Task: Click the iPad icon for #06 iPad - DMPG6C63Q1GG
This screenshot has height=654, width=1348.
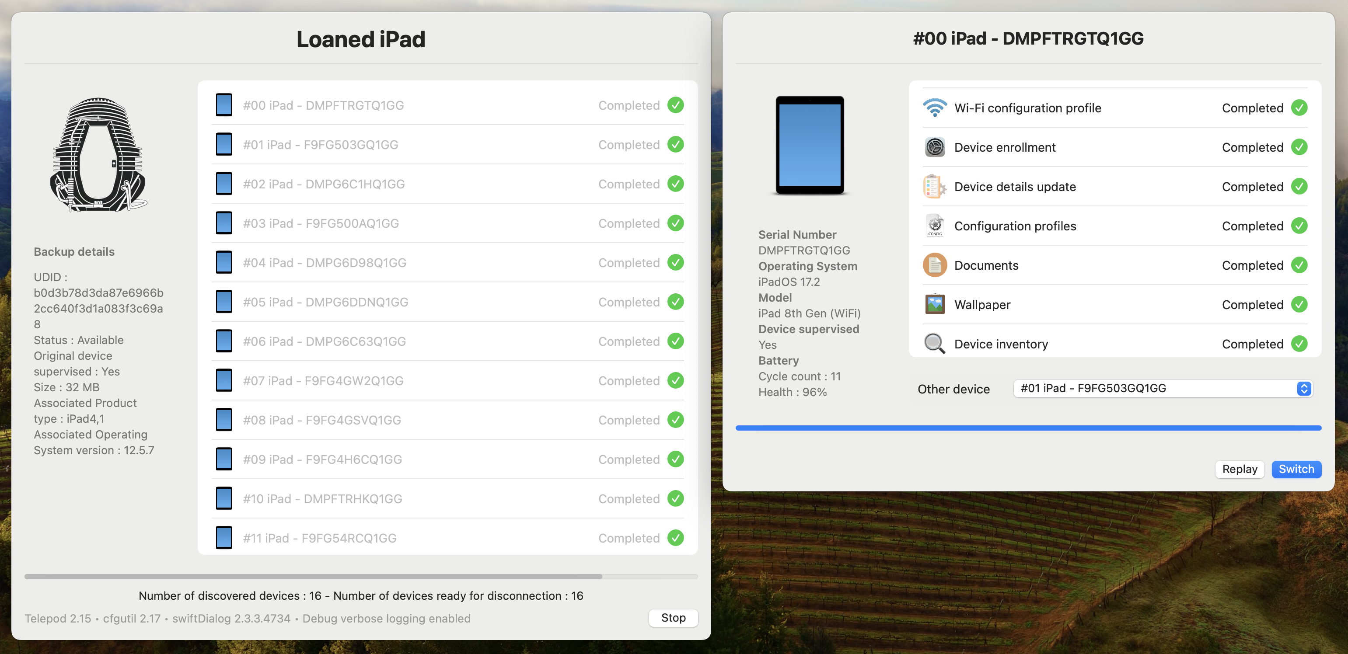Action: (224, 341)
